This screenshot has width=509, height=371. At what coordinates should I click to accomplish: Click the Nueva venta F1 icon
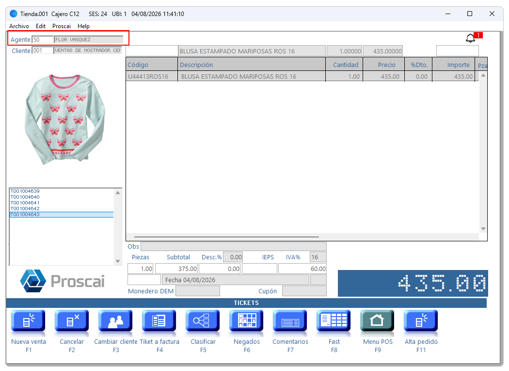28,320
